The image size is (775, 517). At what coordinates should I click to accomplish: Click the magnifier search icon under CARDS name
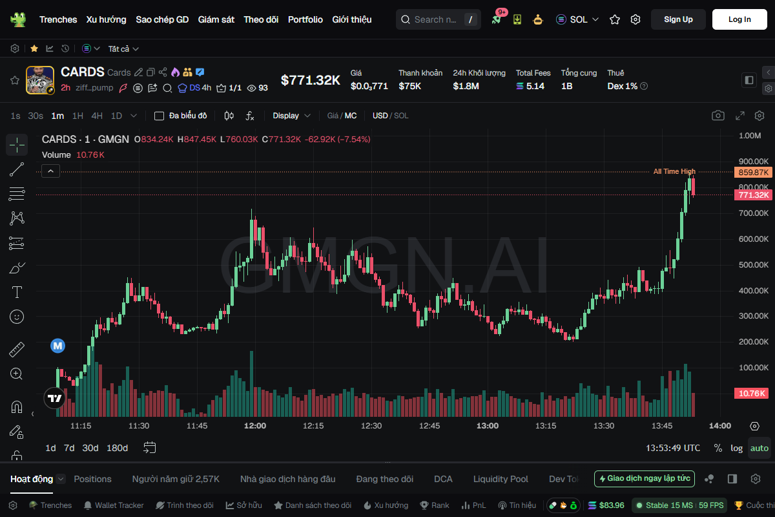coord(167,88)
